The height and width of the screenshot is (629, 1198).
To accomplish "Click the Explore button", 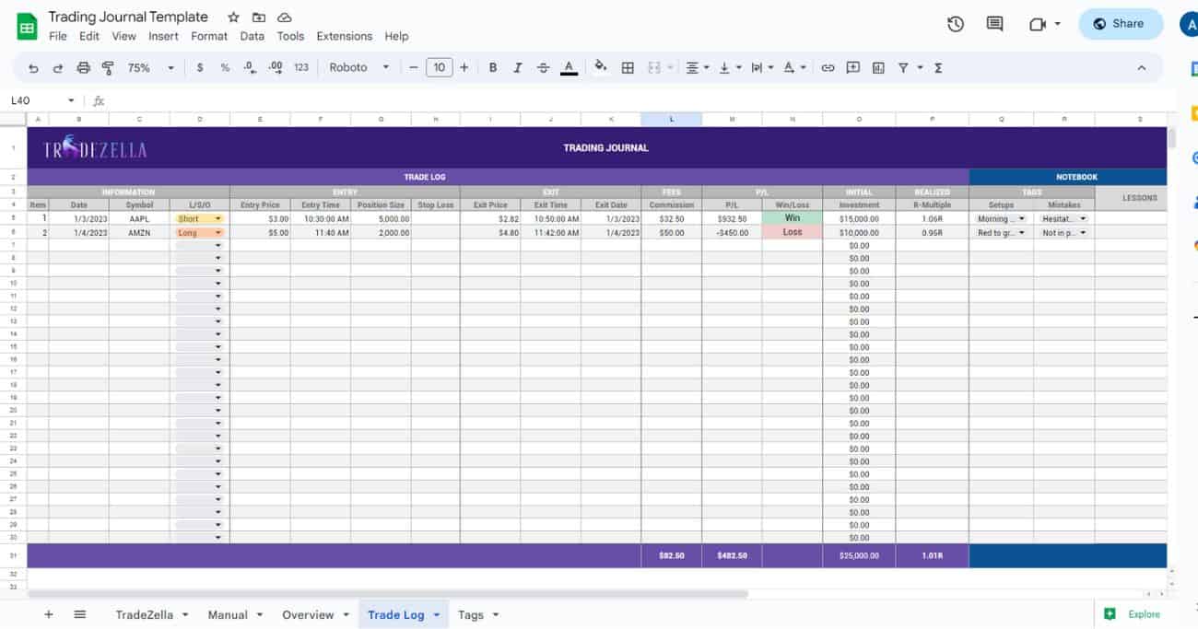I will (x=1133, y=614).
